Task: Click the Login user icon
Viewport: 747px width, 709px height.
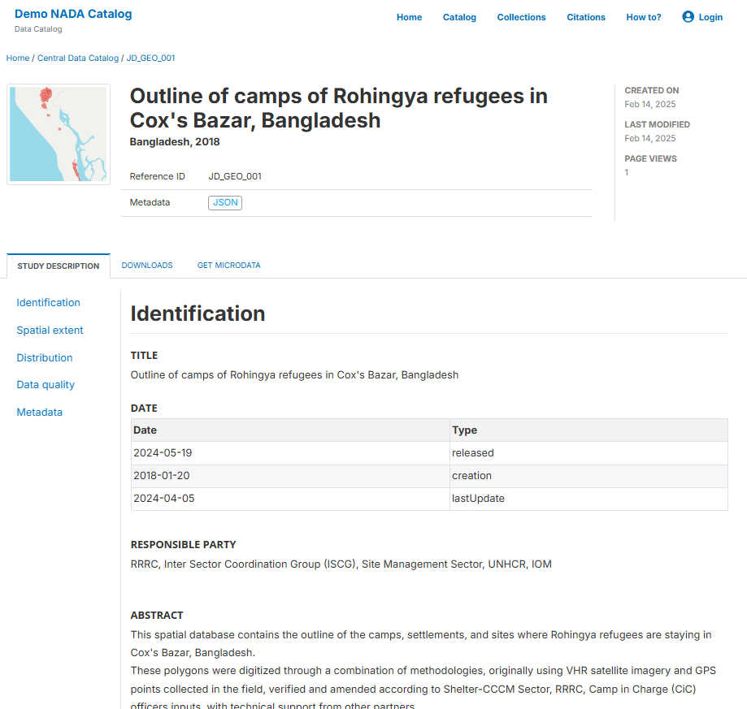Action: click(688, 17)
